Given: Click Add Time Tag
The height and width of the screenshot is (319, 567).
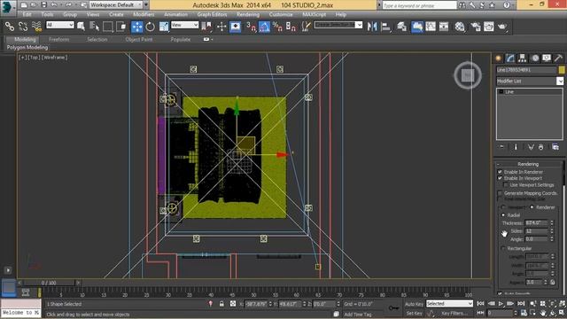Looking at the screenshot, I should click(358, 315).
